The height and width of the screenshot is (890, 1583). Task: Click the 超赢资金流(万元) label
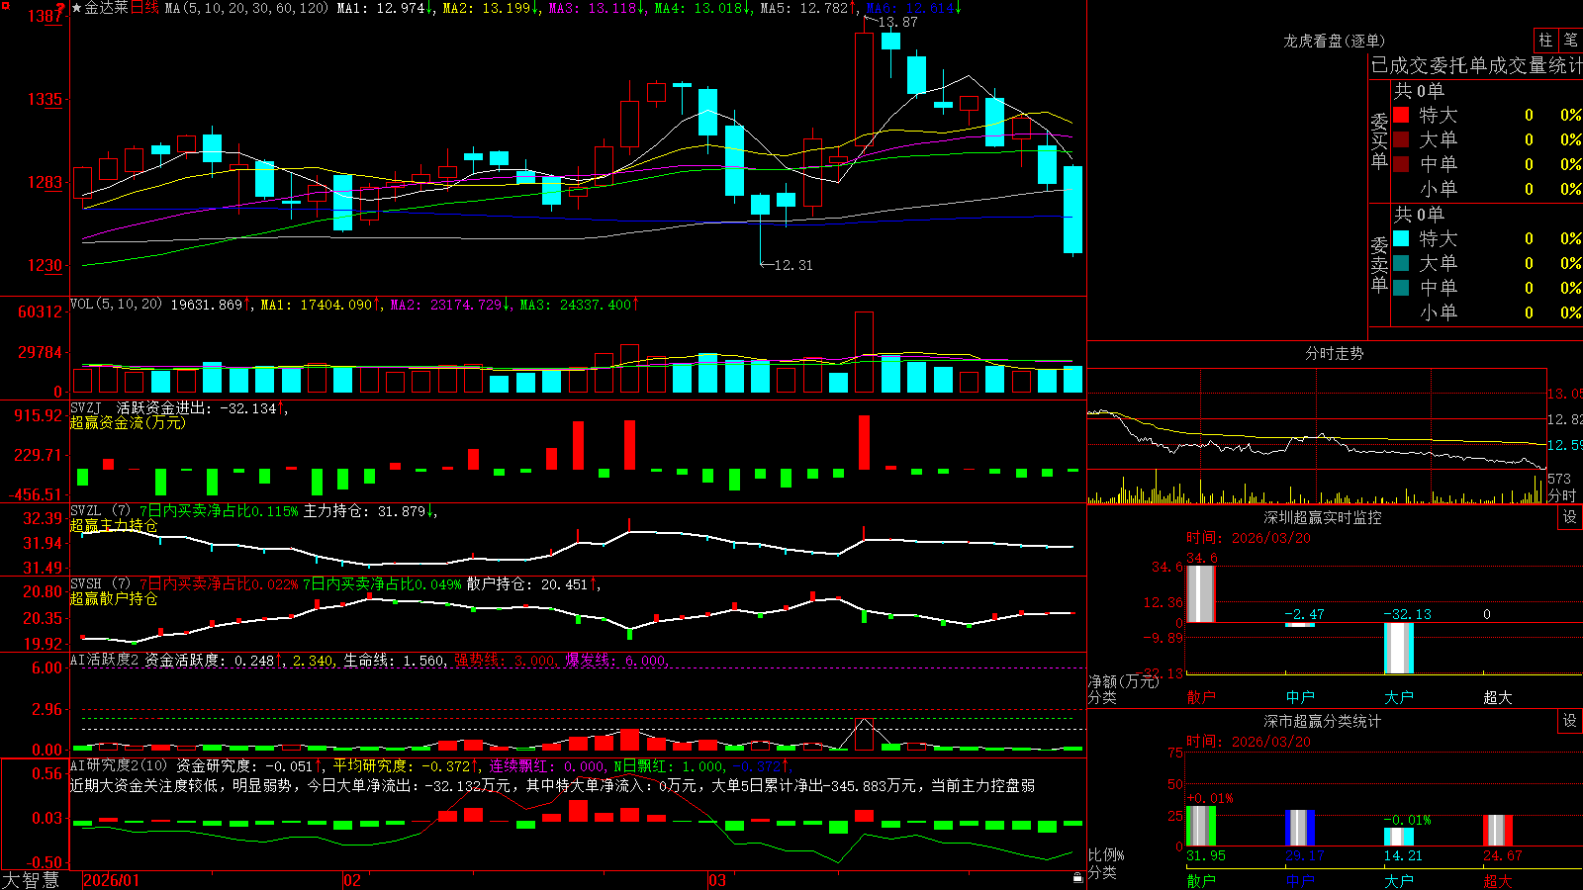[128, 422]
